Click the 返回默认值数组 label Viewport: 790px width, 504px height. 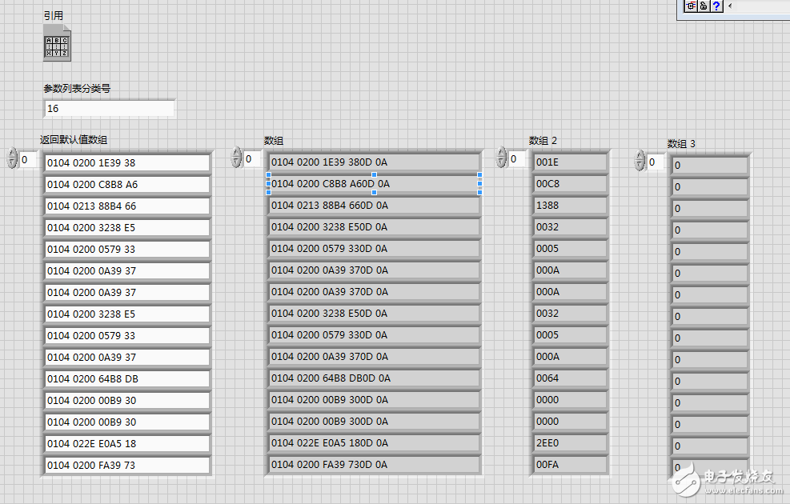click(x=74, y=139)
